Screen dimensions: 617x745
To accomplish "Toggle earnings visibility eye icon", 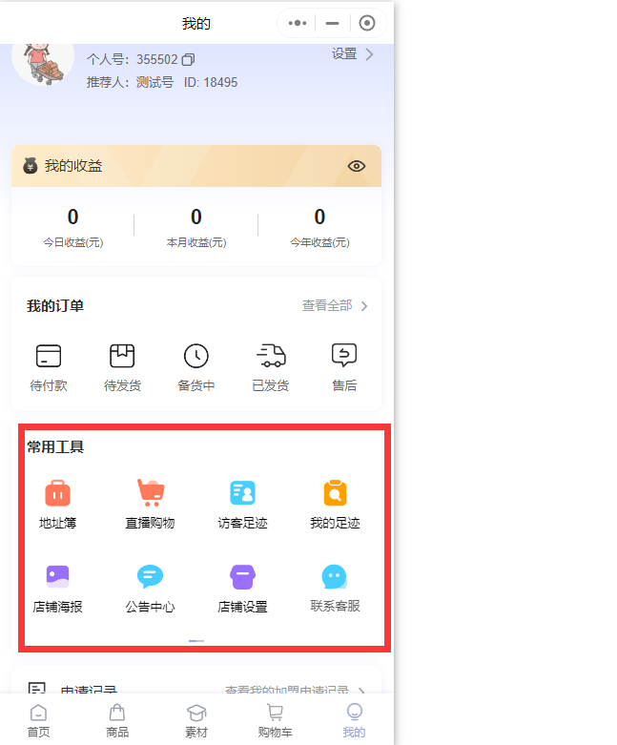I will pyautogui.click(x=357, y=166).
